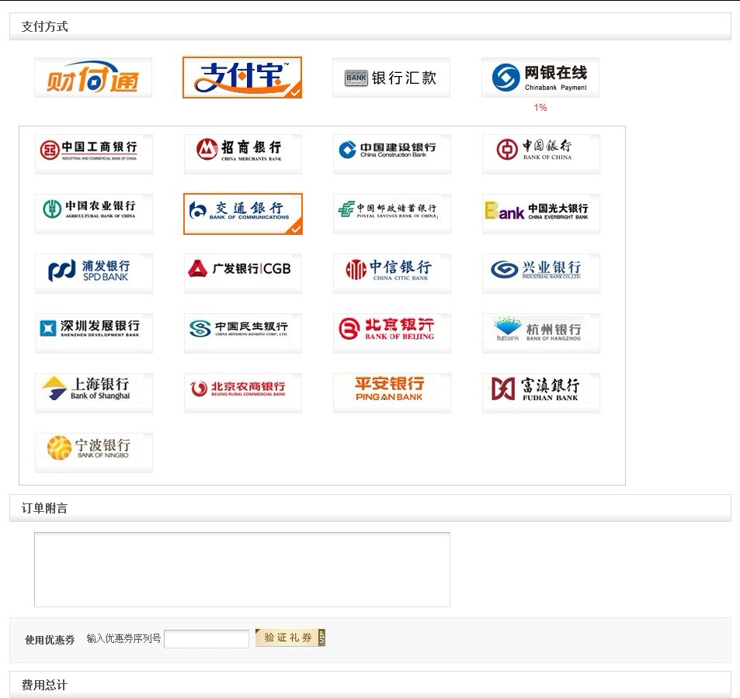The image size is (740, 698).
Task: Select Agricultural Bank of China
Action: [x=94, y=213]
